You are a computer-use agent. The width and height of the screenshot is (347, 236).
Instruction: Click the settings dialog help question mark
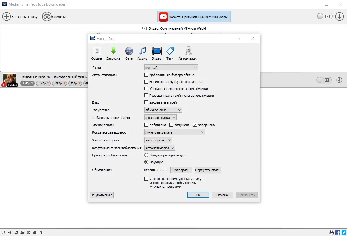(x=239, y=38)
